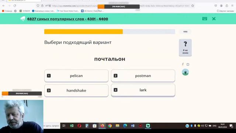Choose answer 'handshake'
The height and width of the screenshot is (133, 236).
[x=76, y=91]
